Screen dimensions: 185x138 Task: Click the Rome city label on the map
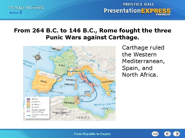81,82
